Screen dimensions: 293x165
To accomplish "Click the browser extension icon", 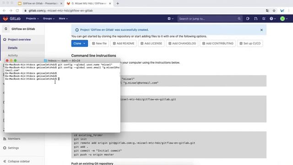I will 282,11.
